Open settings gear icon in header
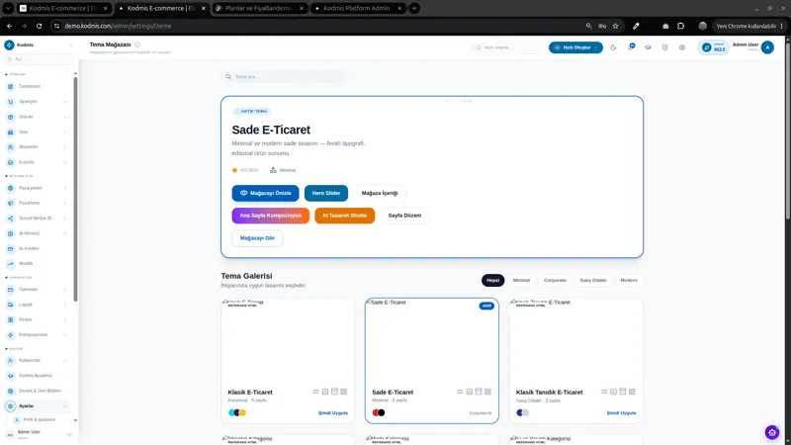The height and width of the screenshot is (445, 791). pos(682,47)
